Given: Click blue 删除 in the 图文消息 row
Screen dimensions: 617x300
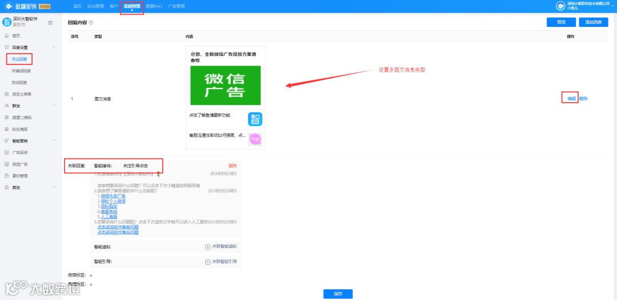Looking at the screenshot, I should pos(583,99).
